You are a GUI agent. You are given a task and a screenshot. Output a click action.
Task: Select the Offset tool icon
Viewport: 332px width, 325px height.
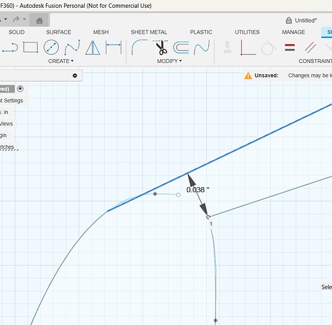pyautogui.click(x=181, y=47)
